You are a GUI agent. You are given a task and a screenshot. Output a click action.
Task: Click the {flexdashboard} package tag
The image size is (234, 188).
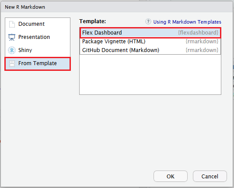pyautogui.click(x=198, y=33)
